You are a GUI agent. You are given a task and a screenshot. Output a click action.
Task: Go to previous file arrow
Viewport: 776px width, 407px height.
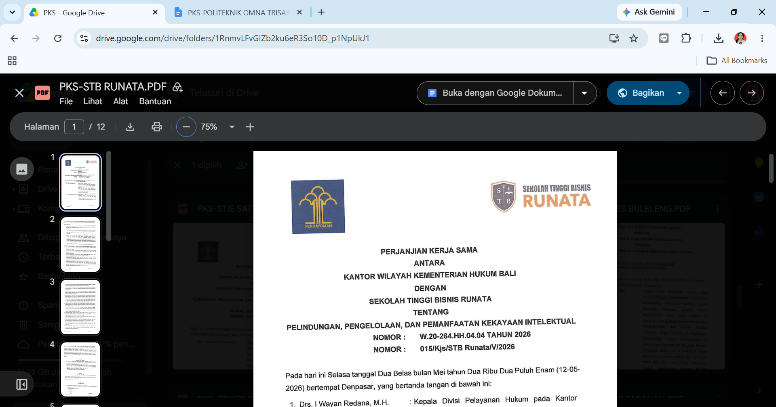(x=723, y=93)
